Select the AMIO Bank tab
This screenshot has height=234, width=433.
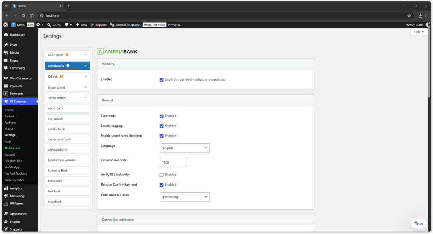click(68, 108)
